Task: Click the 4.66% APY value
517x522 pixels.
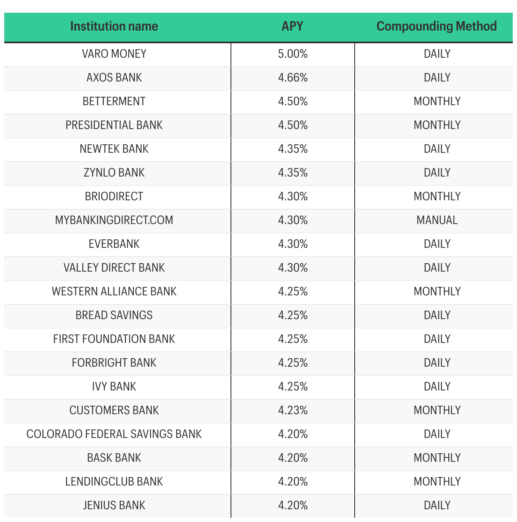Action: (x=293, y=78)
